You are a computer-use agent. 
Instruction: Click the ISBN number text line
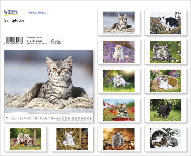[x=37, y=44]
